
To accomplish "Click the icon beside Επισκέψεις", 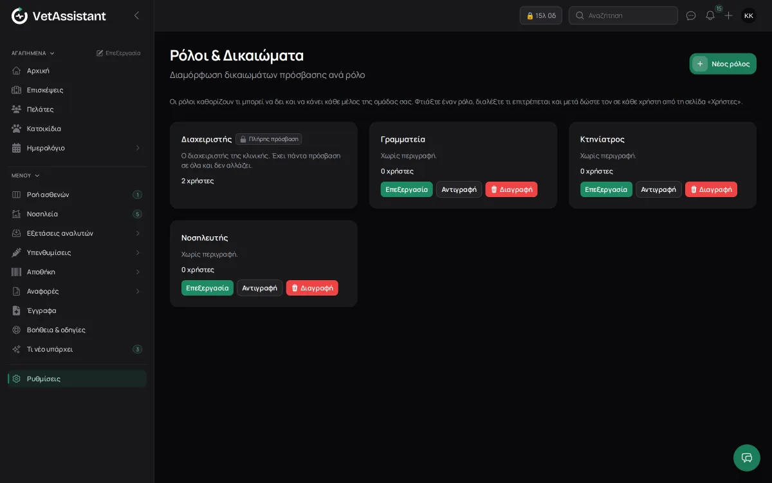I will click(17, 90).
